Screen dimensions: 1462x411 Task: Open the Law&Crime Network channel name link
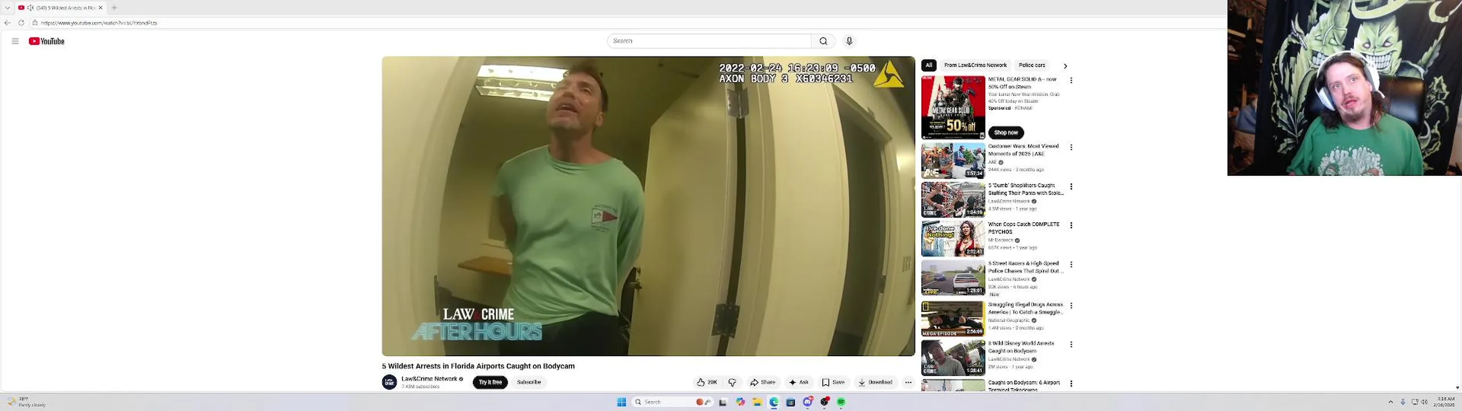(x=429, y=378)
